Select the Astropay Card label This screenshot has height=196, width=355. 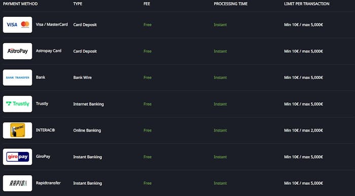point(49,51)
